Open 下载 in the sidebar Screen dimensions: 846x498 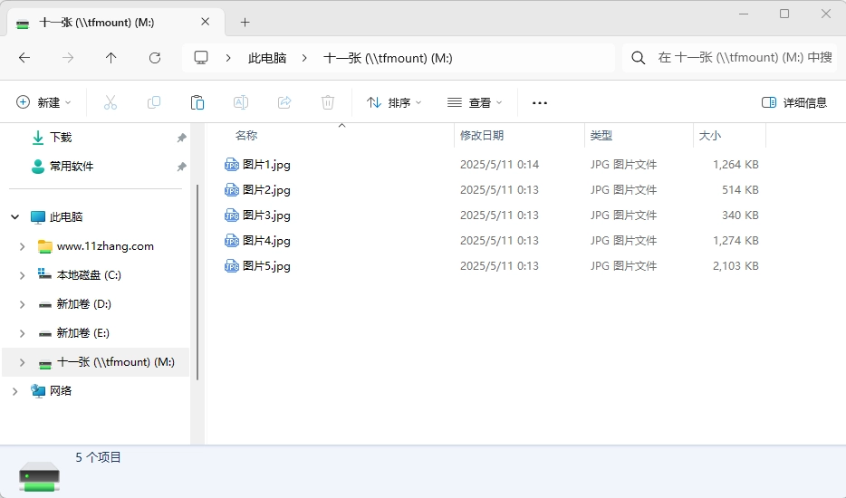[x=61, y=138]
